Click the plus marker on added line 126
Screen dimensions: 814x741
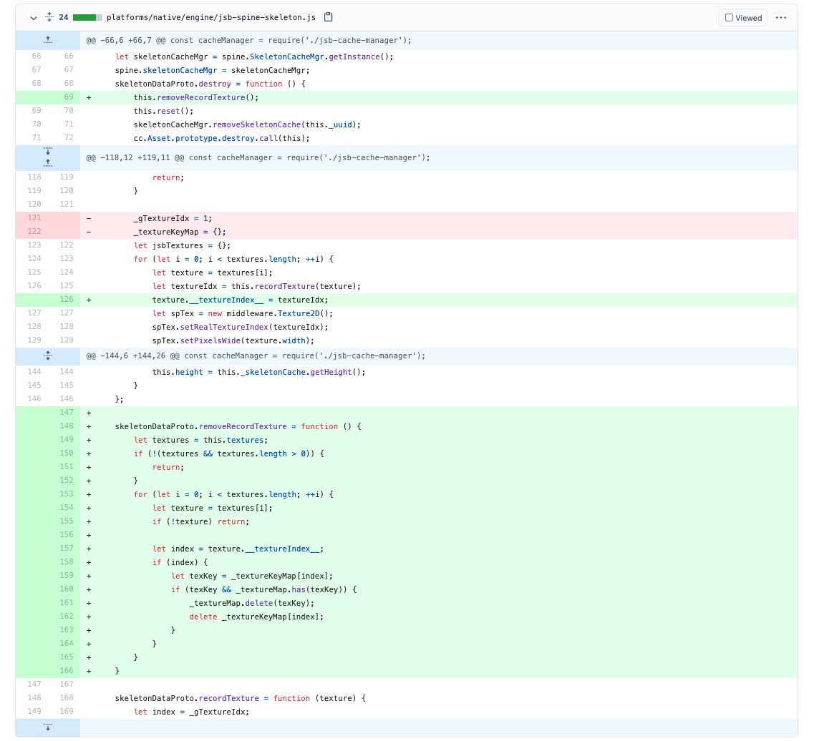(89, 300)
